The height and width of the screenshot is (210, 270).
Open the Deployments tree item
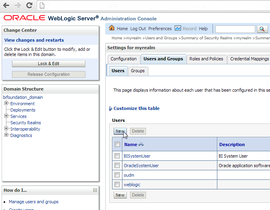[x=23, y=110]
